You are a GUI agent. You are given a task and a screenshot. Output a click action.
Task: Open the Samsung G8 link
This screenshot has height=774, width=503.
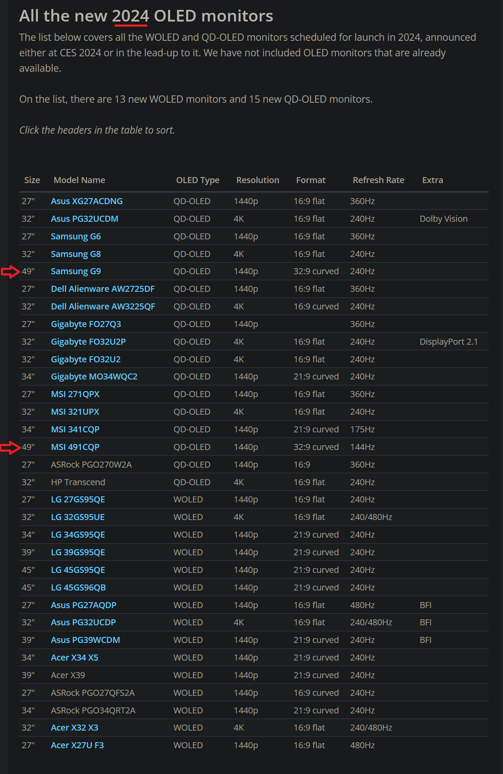click(x=76, y=254)
